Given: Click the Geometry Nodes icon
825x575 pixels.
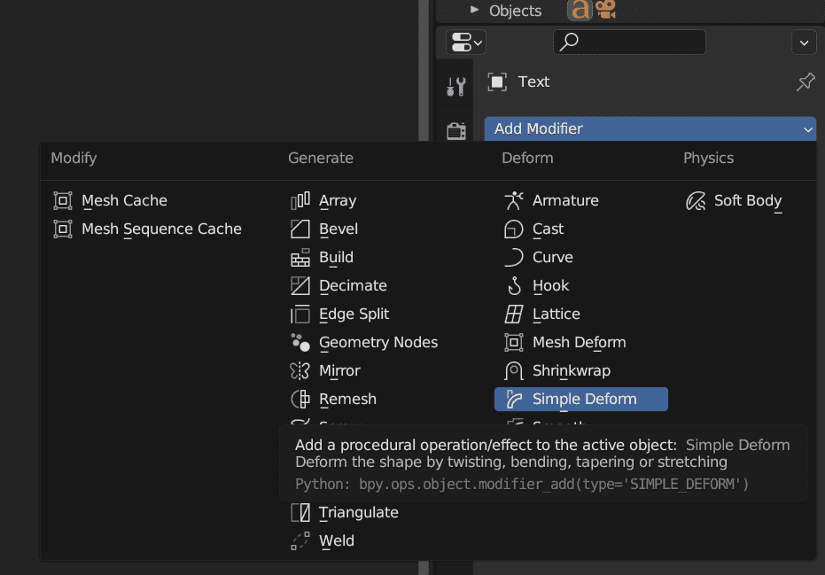Looking at the screenshot, I should pos(300,343).
